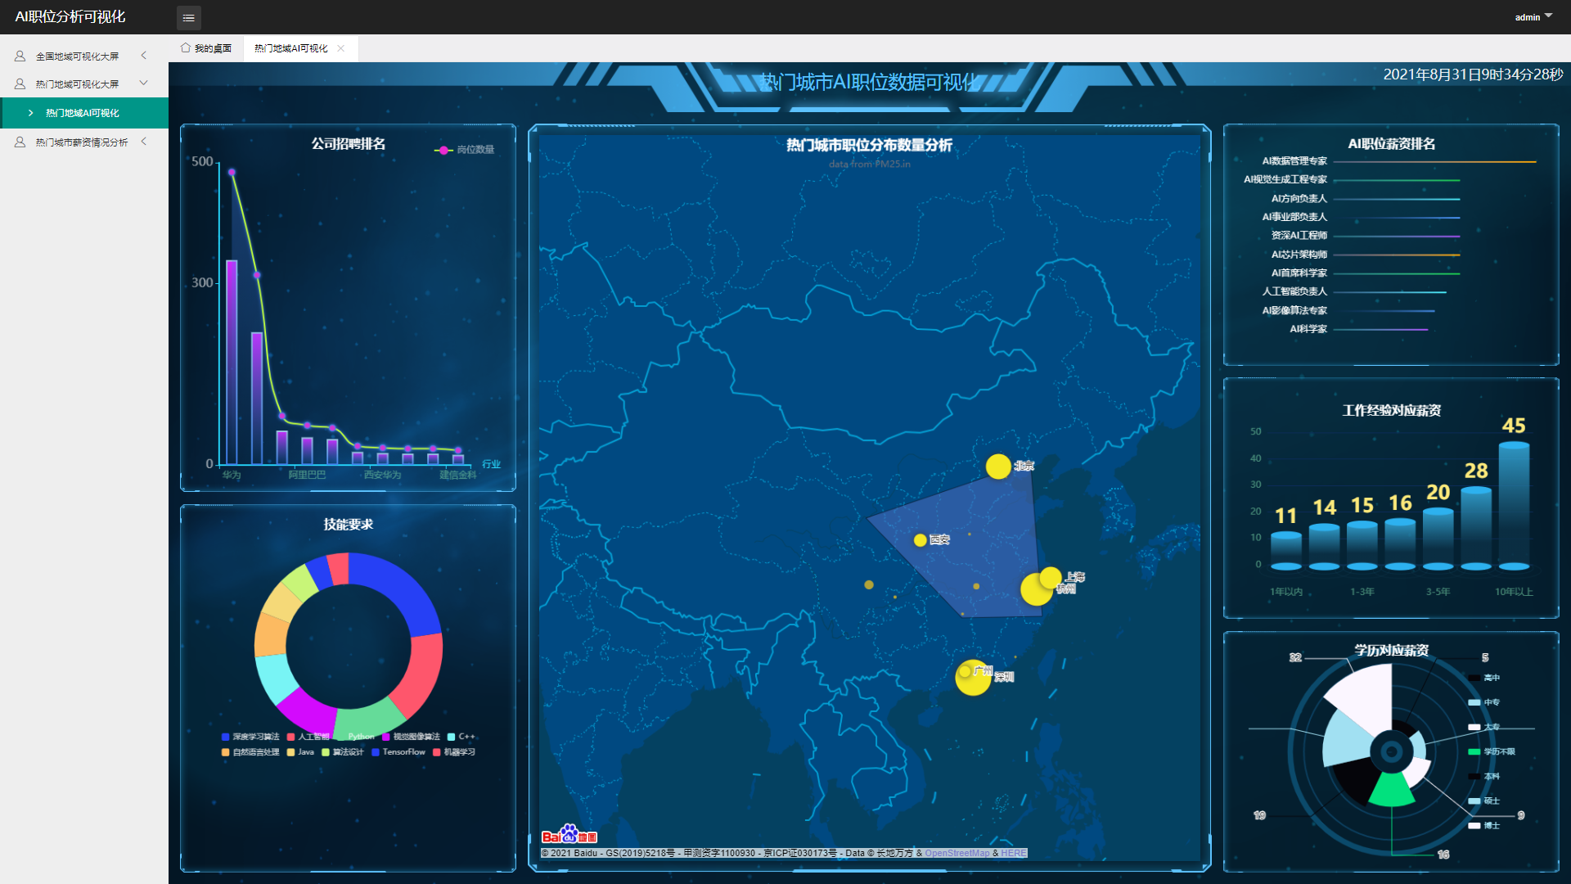Open the HERE attribution link
This screenshot has width=1571, height=884.
(1013, 853)
